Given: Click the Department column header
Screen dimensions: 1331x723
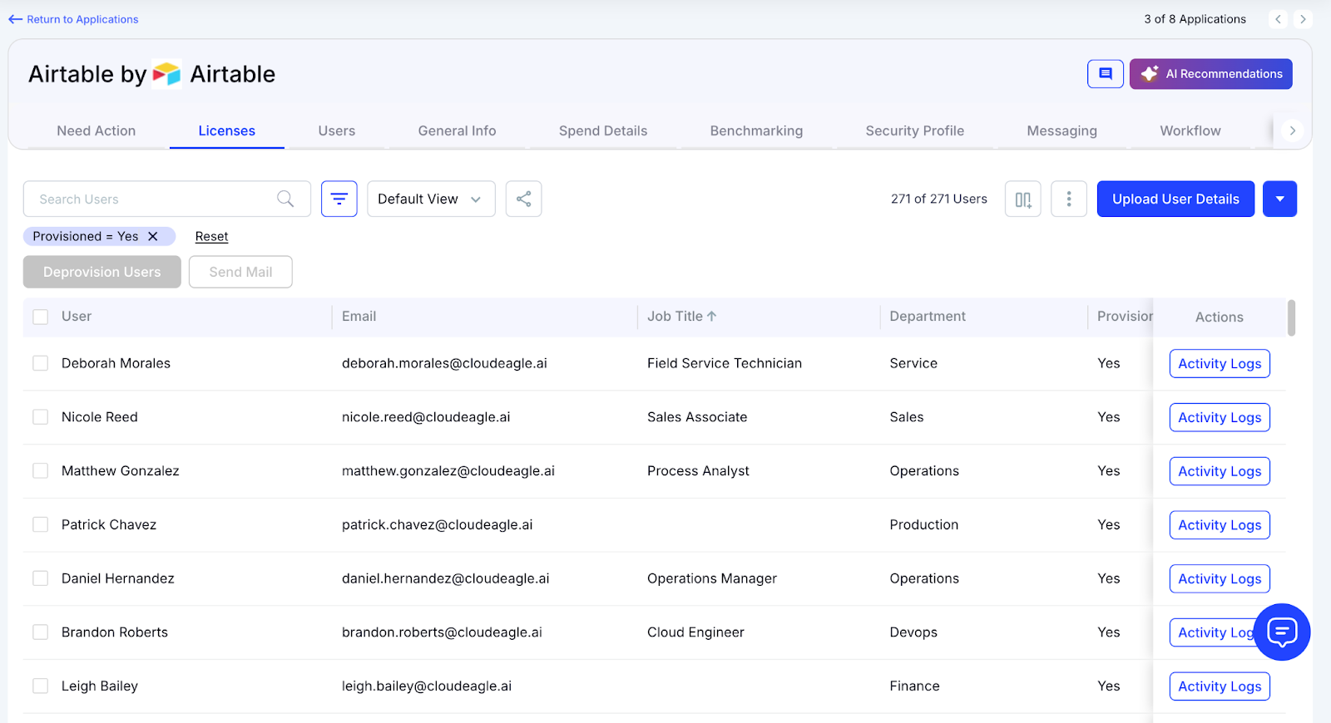Looking at the screenshot, I should coord(928,316).
